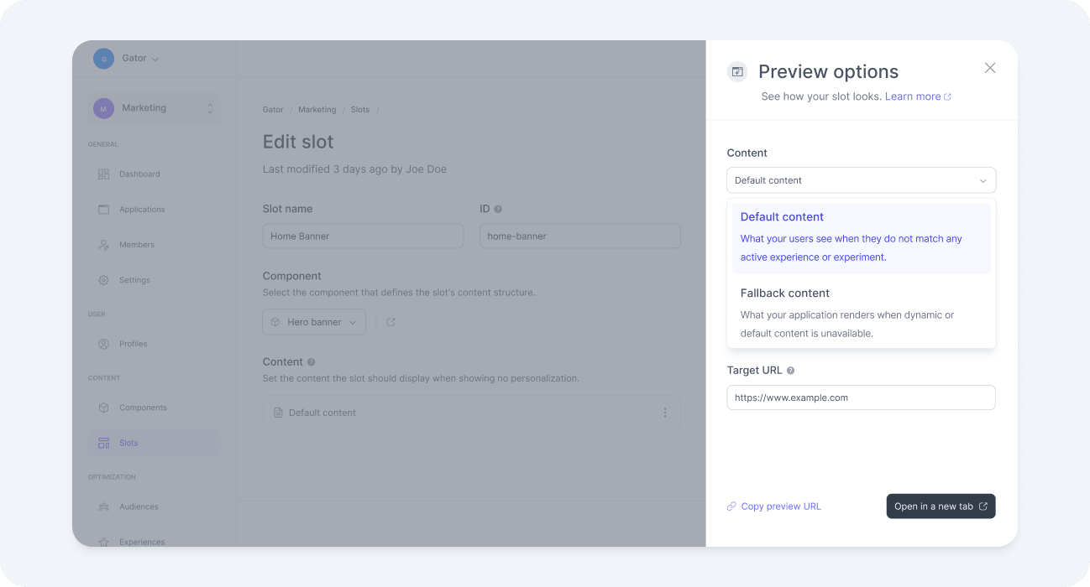This screenshot has height=587, width=1090.
Task: Click the Open in a new tab button
Action: click(x=941, y=506)
